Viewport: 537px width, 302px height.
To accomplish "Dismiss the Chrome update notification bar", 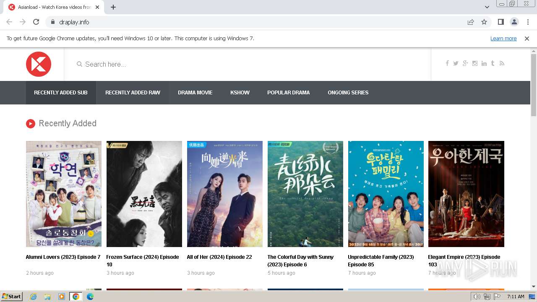I will [x=527, y=38].
